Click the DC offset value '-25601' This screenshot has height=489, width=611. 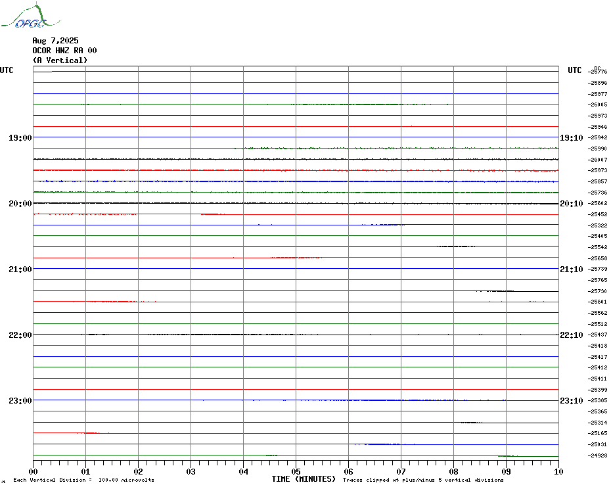point(597,302)
